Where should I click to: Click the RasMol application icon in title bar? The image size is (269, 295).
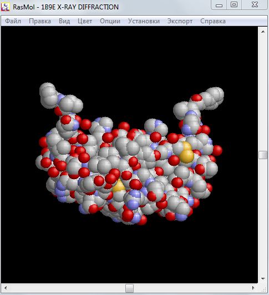point(5,7)
